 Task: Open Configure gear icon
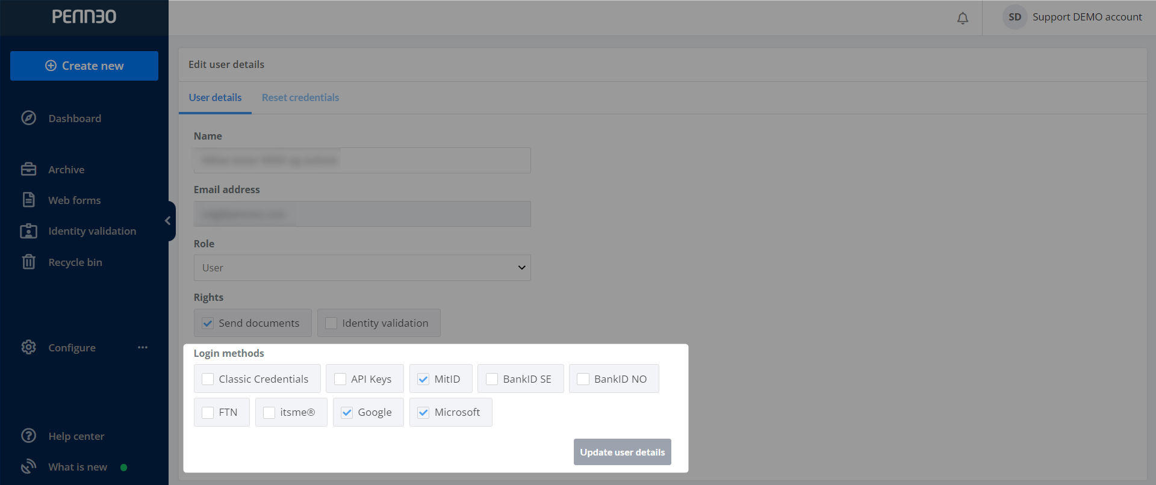29,347
